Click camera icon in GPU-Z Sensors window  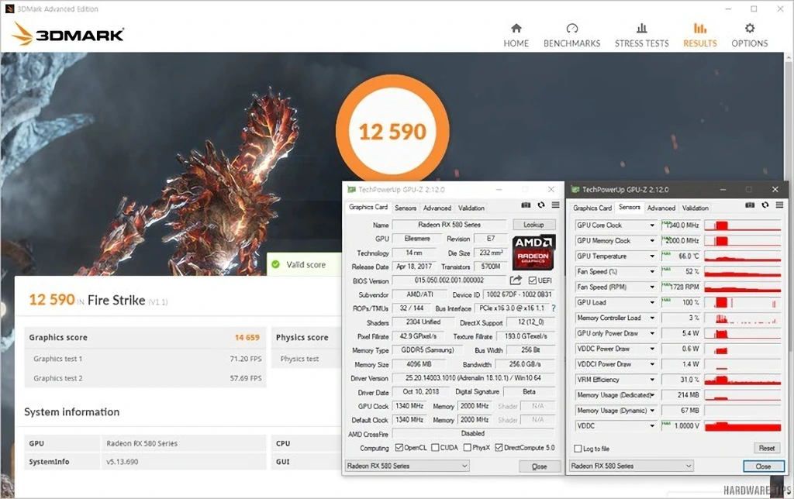[750, 205]
